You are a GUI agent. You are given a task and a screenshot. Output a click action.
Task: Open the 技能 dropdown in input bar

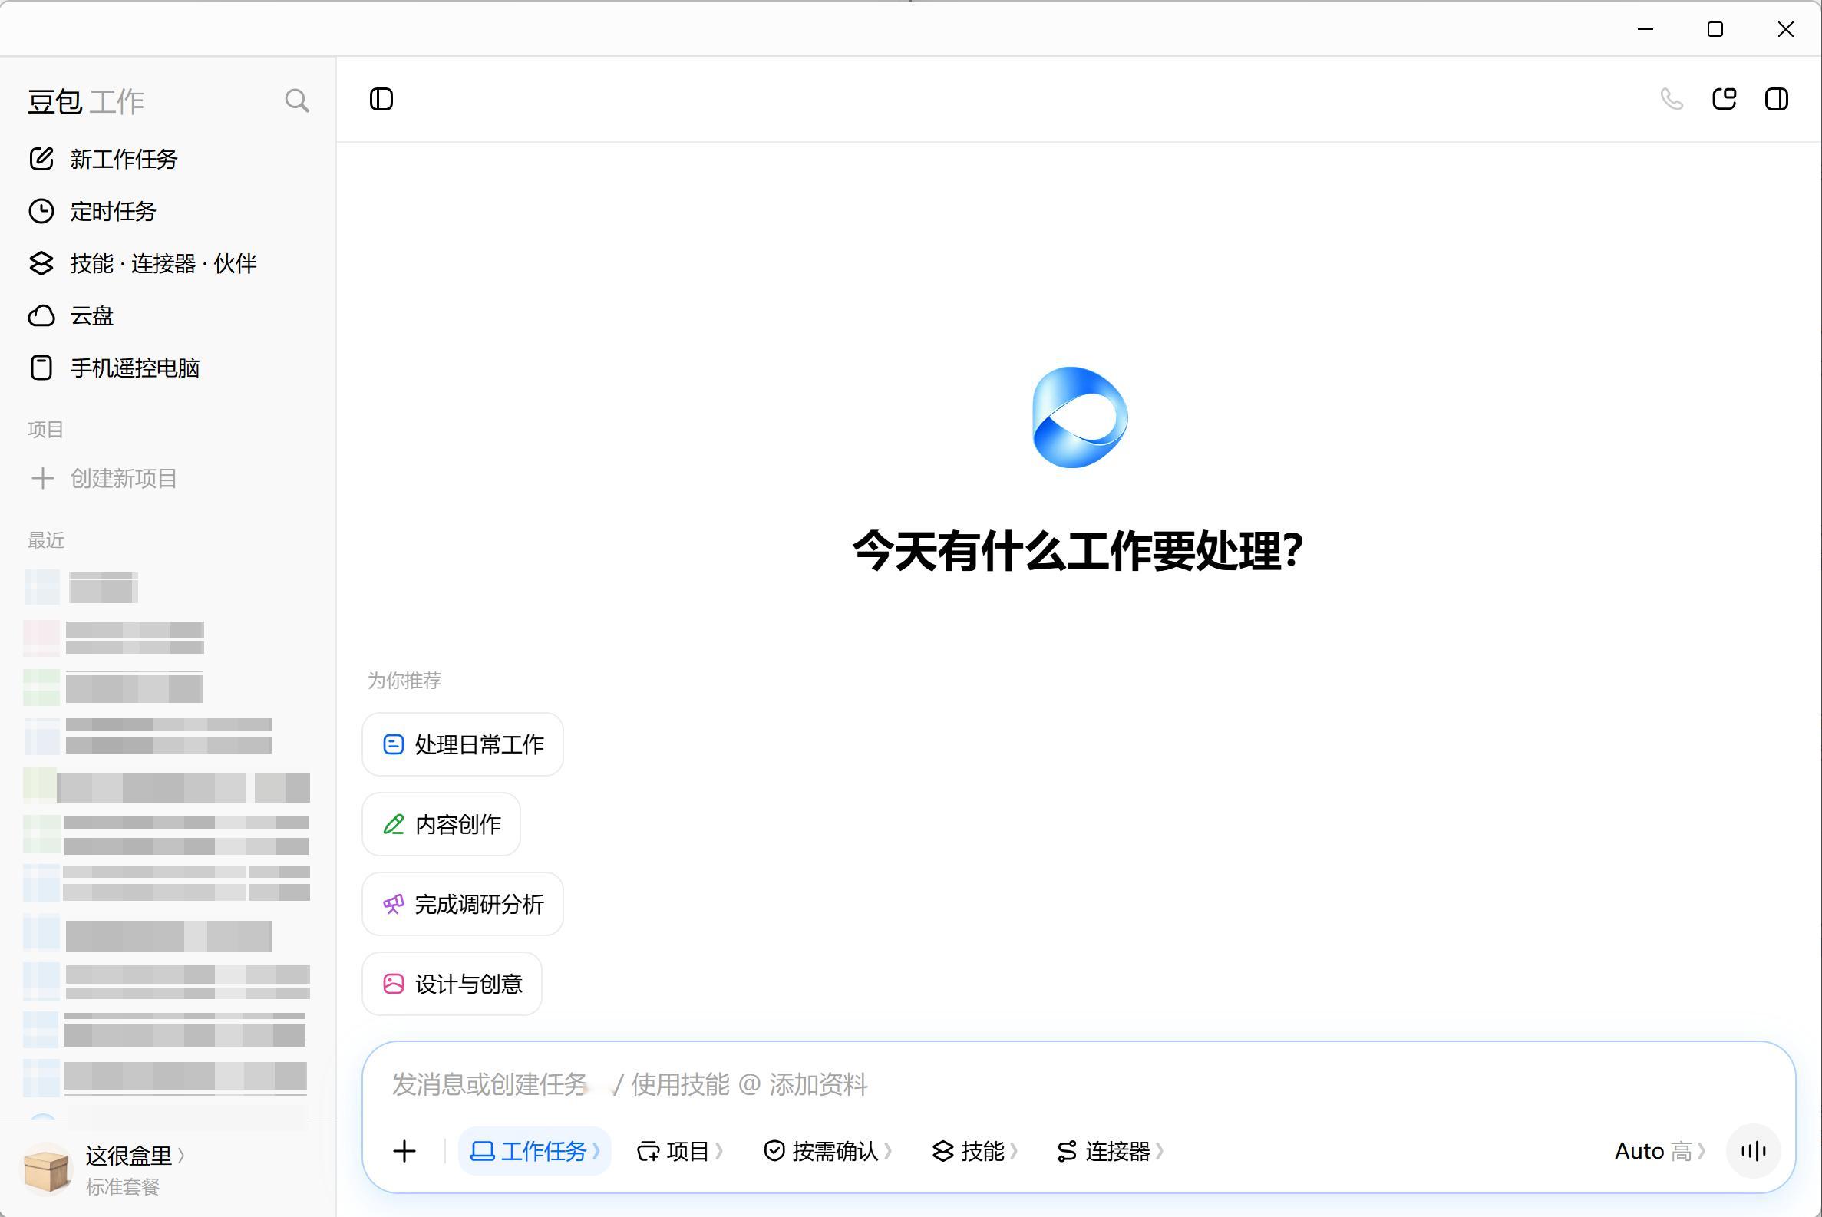pyautogui.click(x=975, y=1151)
